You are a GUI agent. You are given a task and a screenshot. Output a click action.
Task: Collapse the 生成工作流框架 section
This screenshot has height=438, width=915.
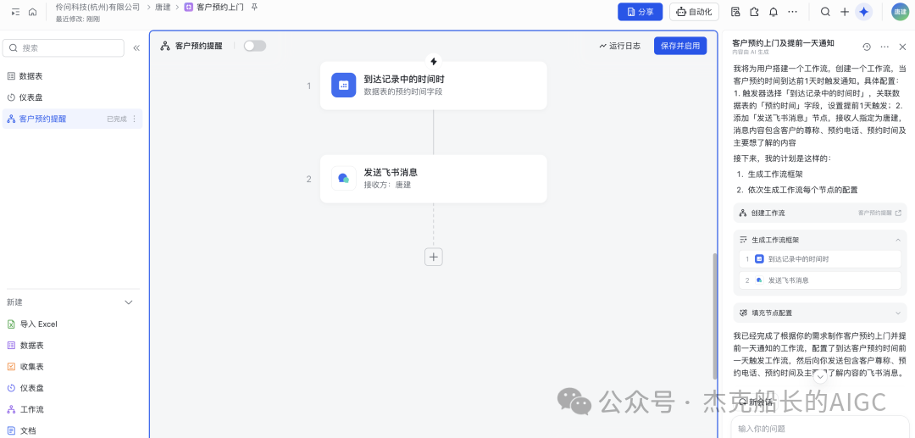click(897, 240)
